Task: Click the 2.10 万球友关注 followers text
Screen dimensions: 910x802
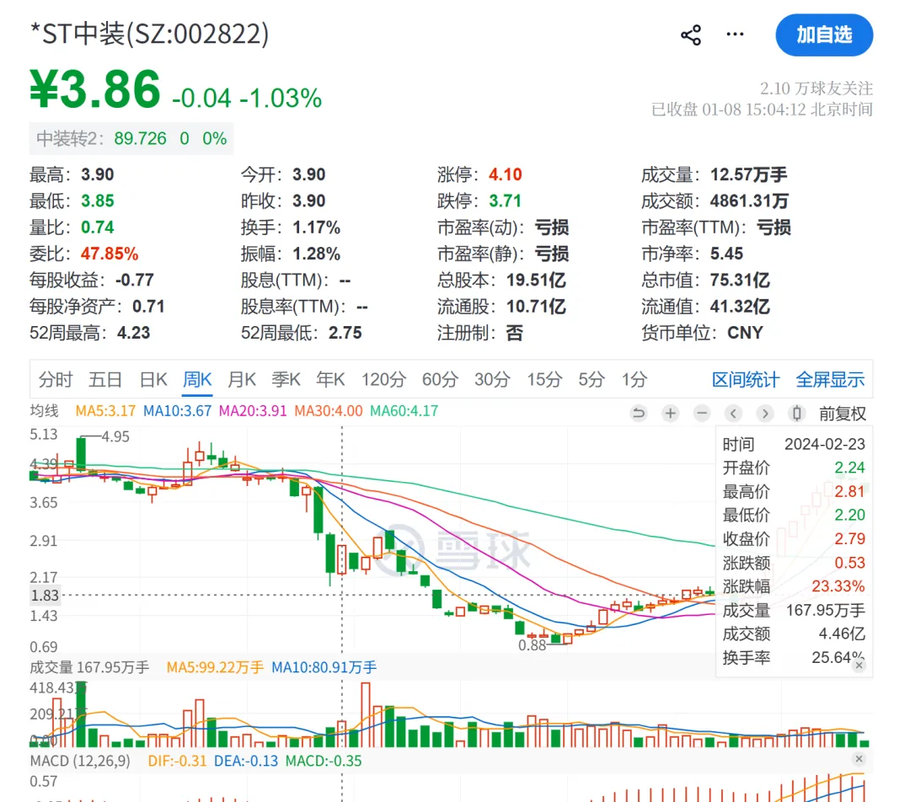Action: [x=816, y=88]
